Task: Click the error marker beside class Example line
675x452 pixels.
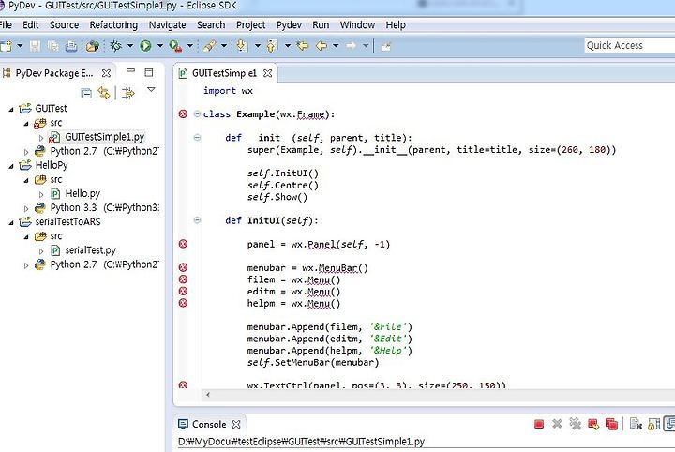Action: point(183,114)
